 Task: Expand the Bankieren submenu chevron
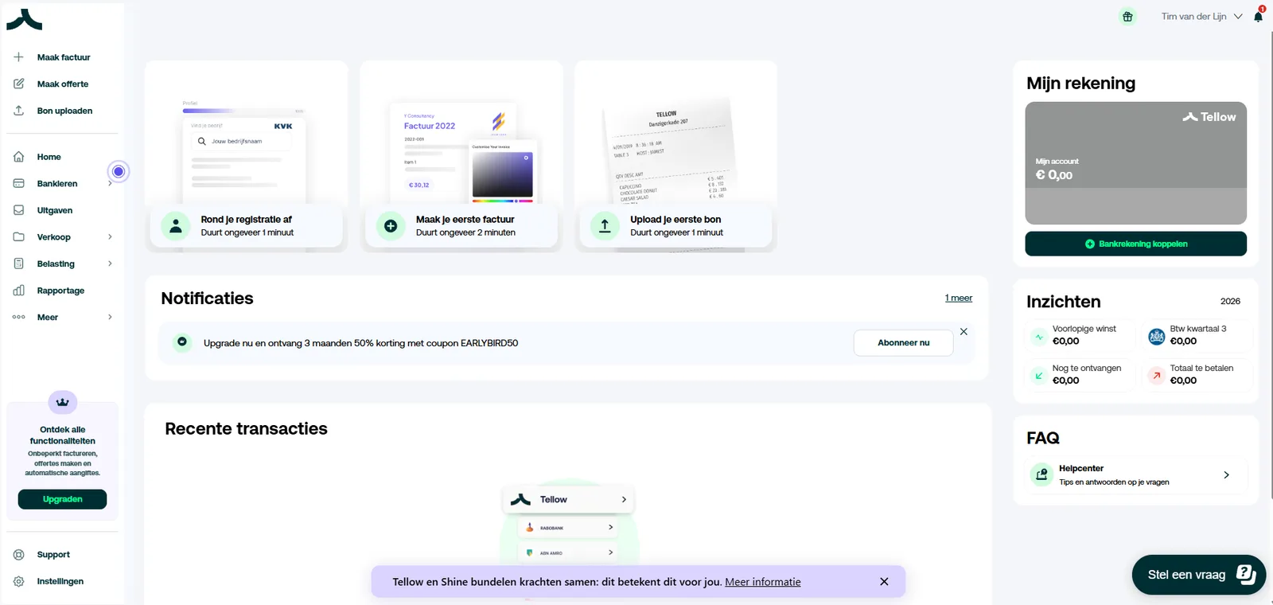[x=110, y=183]
